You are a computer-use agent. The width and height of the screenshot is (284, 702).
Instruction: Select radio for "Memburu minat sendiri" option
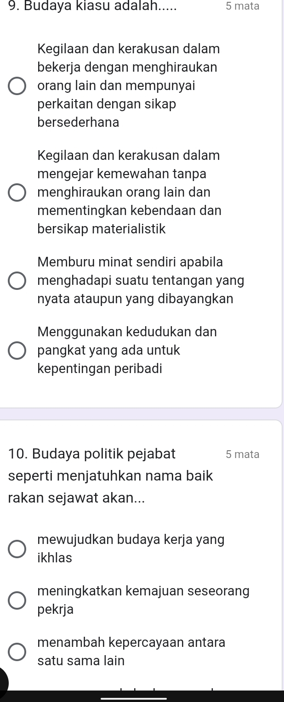pos(17,281)
